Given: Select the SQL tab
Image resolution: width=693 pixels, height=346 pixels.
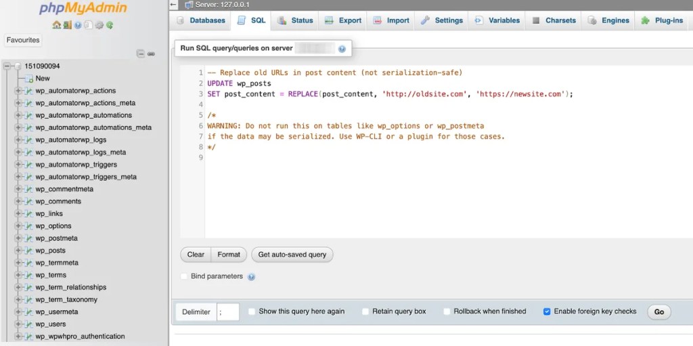Looking at the screenshot, I should pos(251,20).
